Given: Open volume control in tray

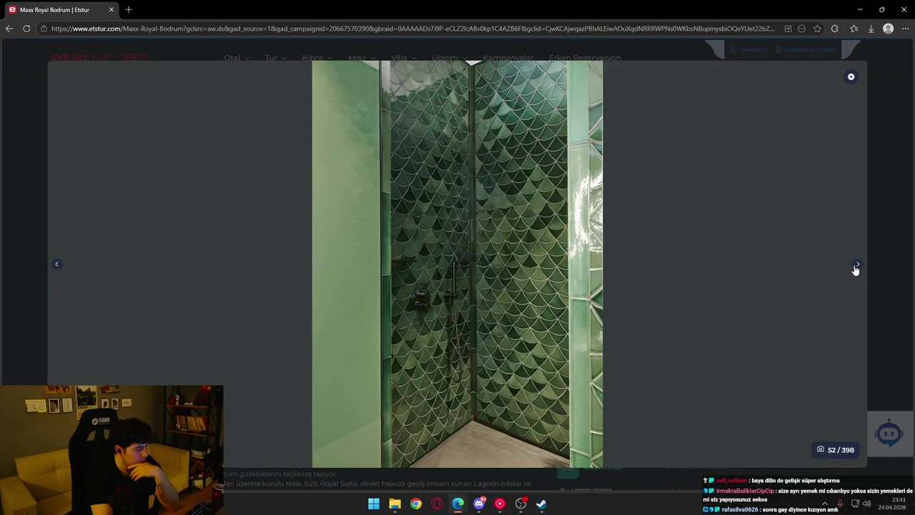Looking at the screenshot, I should pyautogui.click(x=867, y=504).
